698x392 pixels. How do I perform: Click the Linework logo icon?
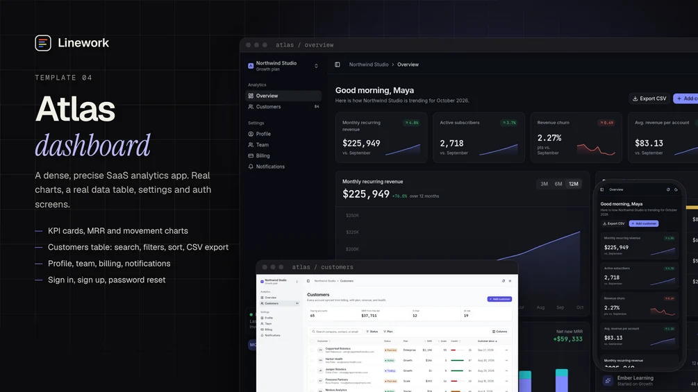[43, 43]
